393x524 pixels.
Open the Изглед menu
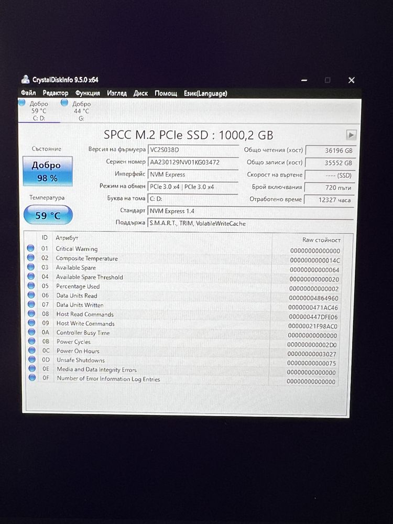[x=117, y=93]
